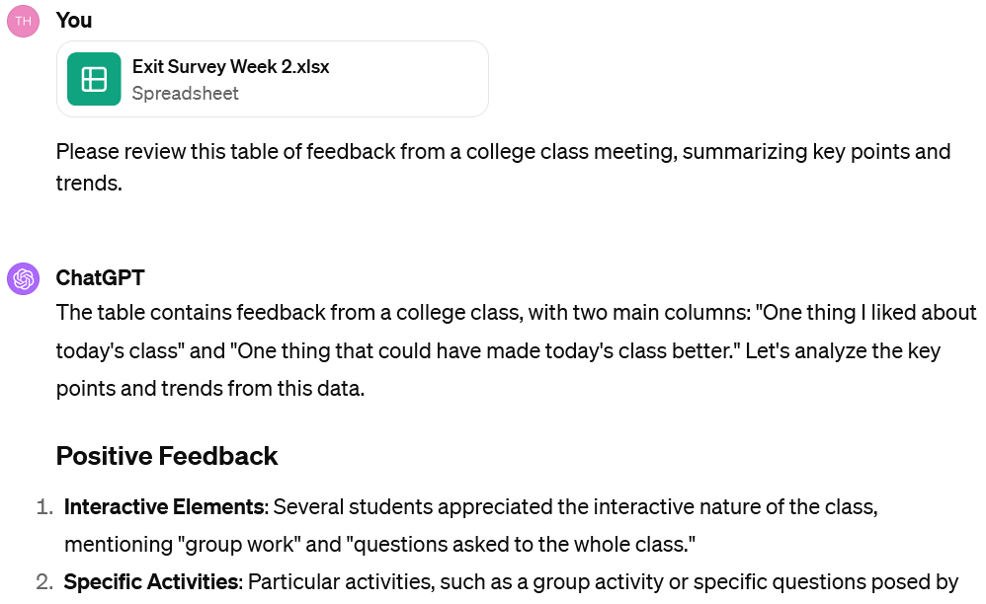Click the Positive Feedback heading
This screenshot has width=986, height=604.
[x=166, y=456]
